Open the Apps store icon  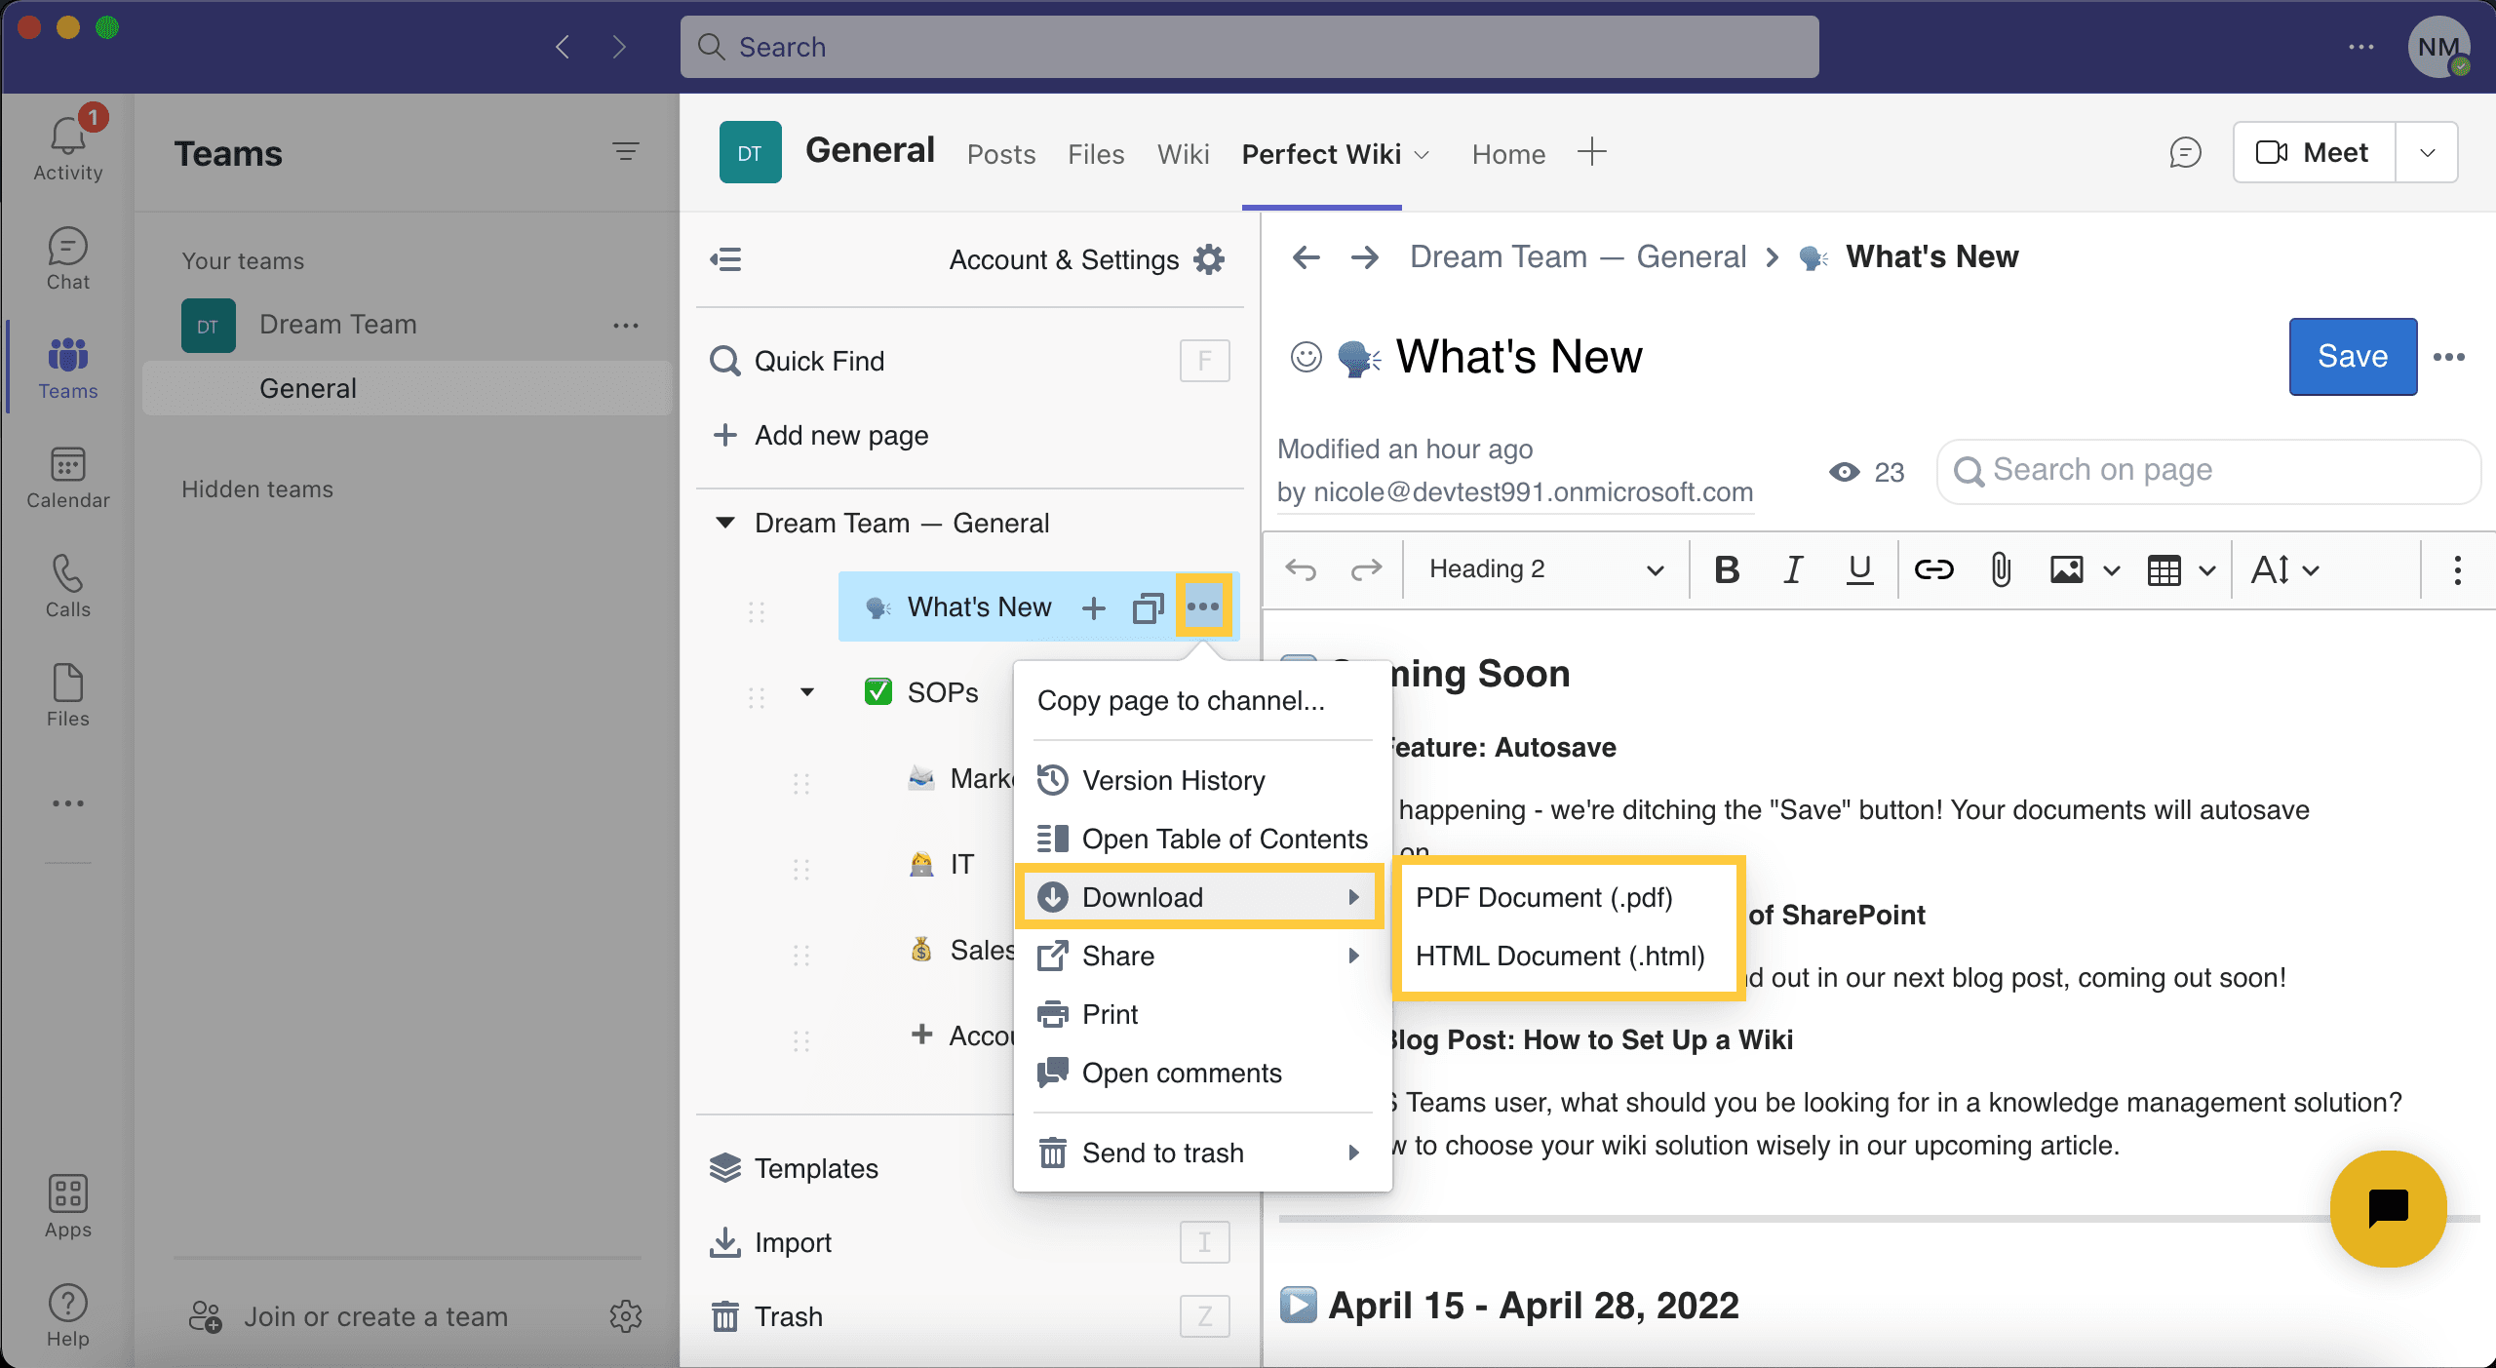point(68,1206)
